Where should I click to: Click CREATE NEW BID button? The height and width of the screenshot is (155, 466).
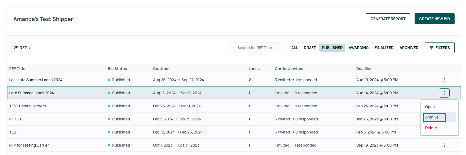(434, 19)
